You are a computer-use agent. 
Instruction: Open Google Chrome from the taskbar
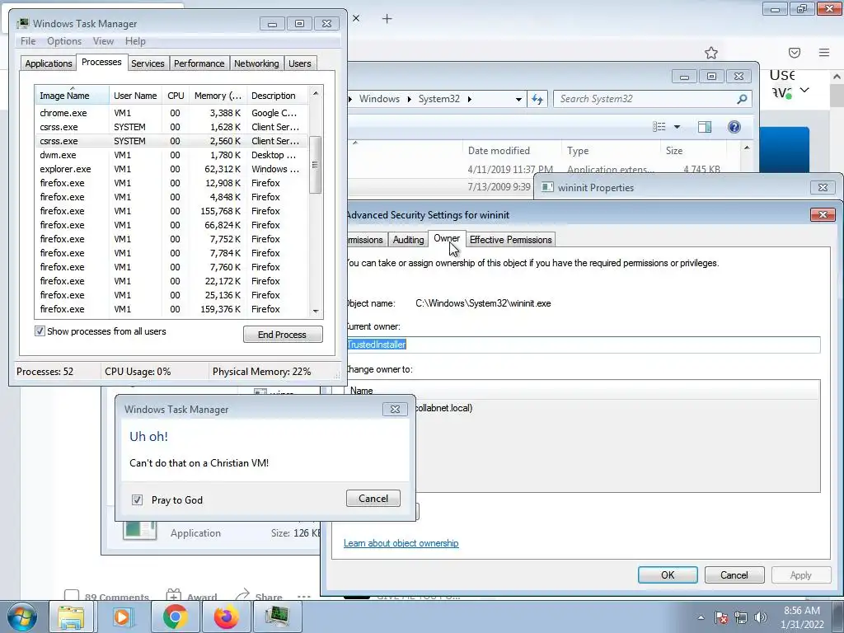click(x=175, y=617)
